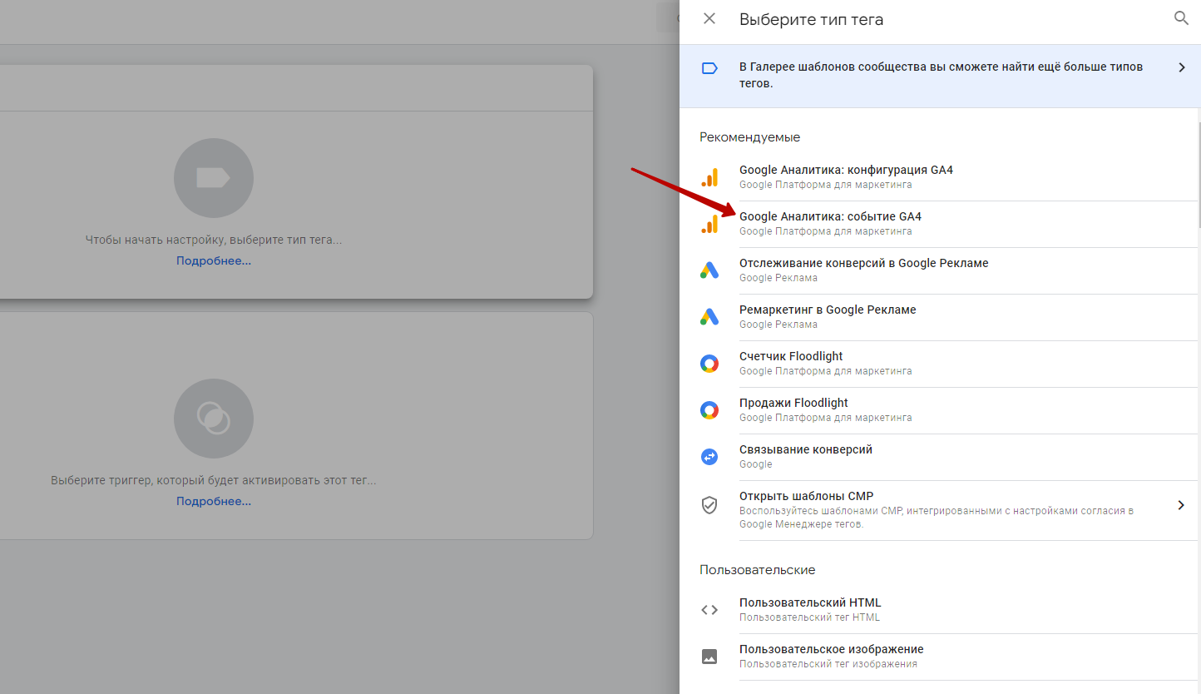Open 'Подробнее...' link under tag configuration
The image size is (1201, 694).
click(x=214, y=260)
